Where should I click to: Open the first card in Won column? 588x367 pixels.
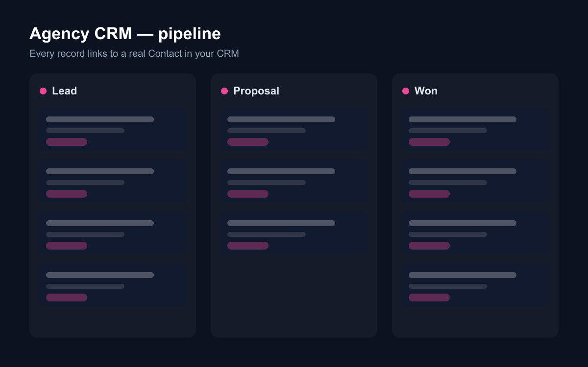click(x=475, y=130)
